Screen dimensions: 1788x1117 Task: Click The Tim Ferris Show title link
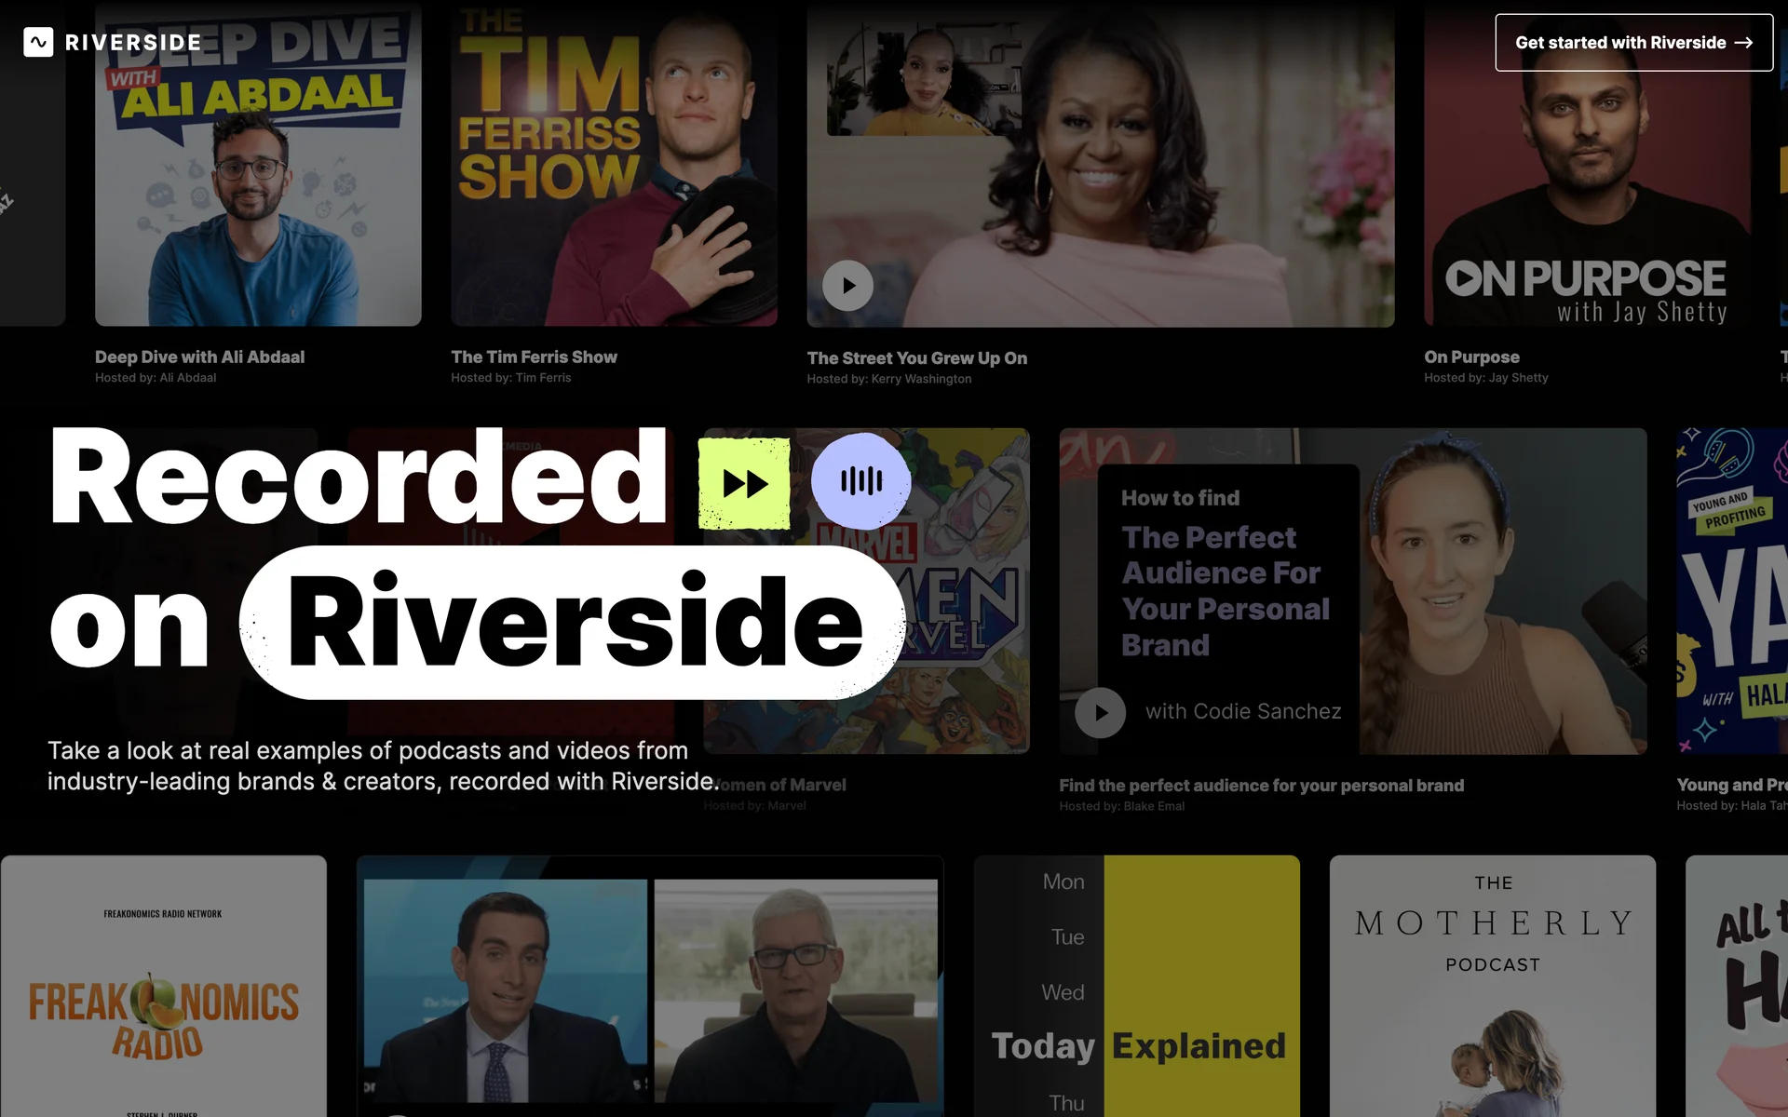pyautogui.click(x=534, y=357)
